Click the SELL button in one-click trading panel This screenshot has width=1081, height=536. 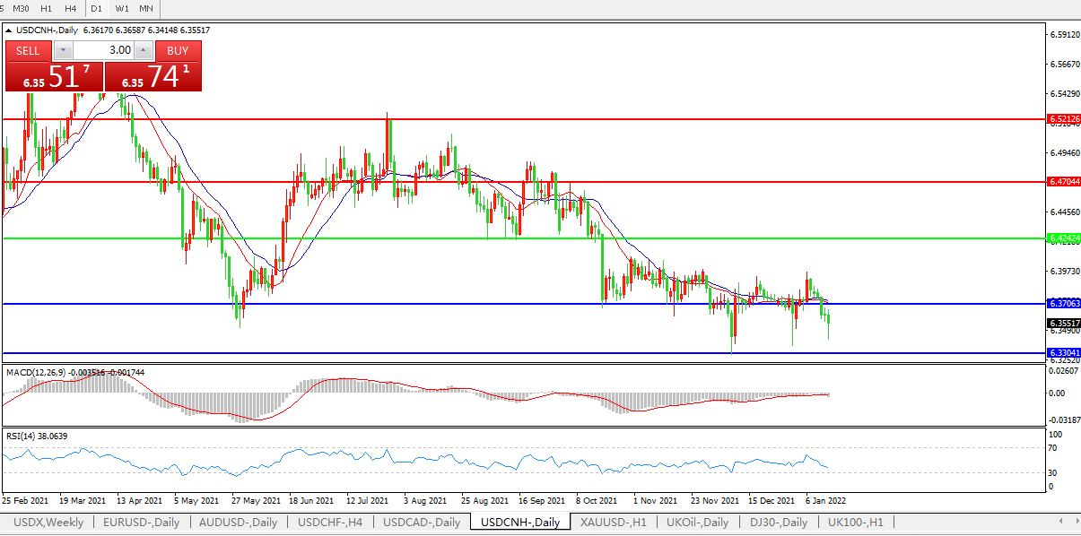28,50
